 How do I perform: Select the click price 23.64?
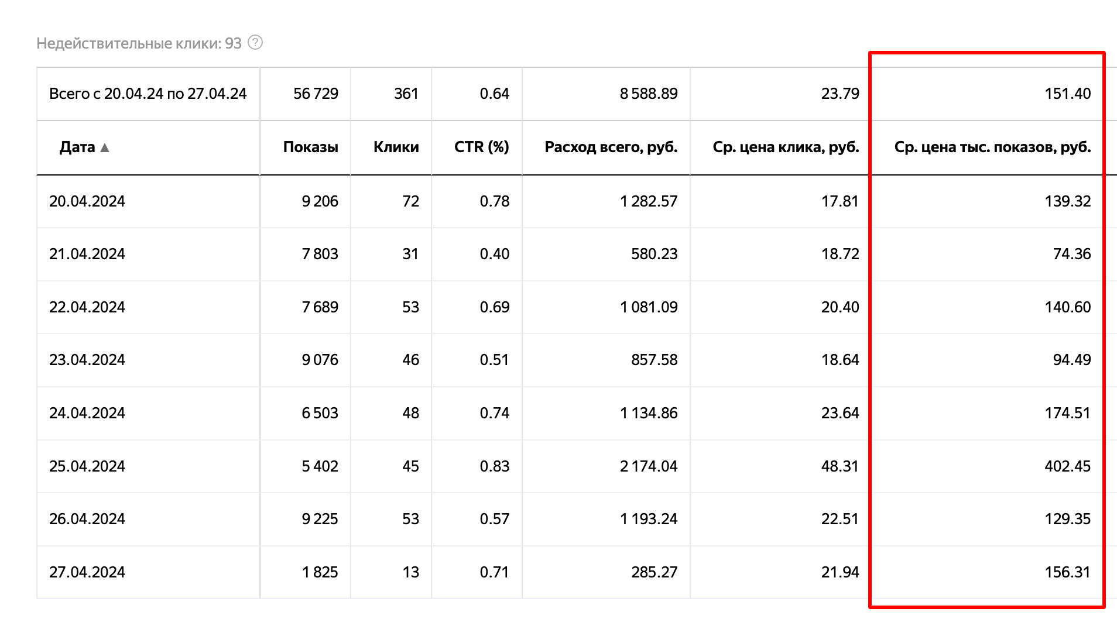click(x=840, y=413)
